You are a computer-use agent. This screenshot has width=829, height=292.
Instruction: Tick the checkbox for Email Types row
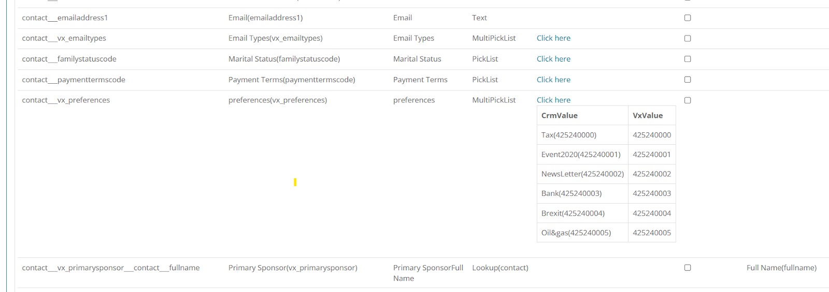[x=688, y=38]
